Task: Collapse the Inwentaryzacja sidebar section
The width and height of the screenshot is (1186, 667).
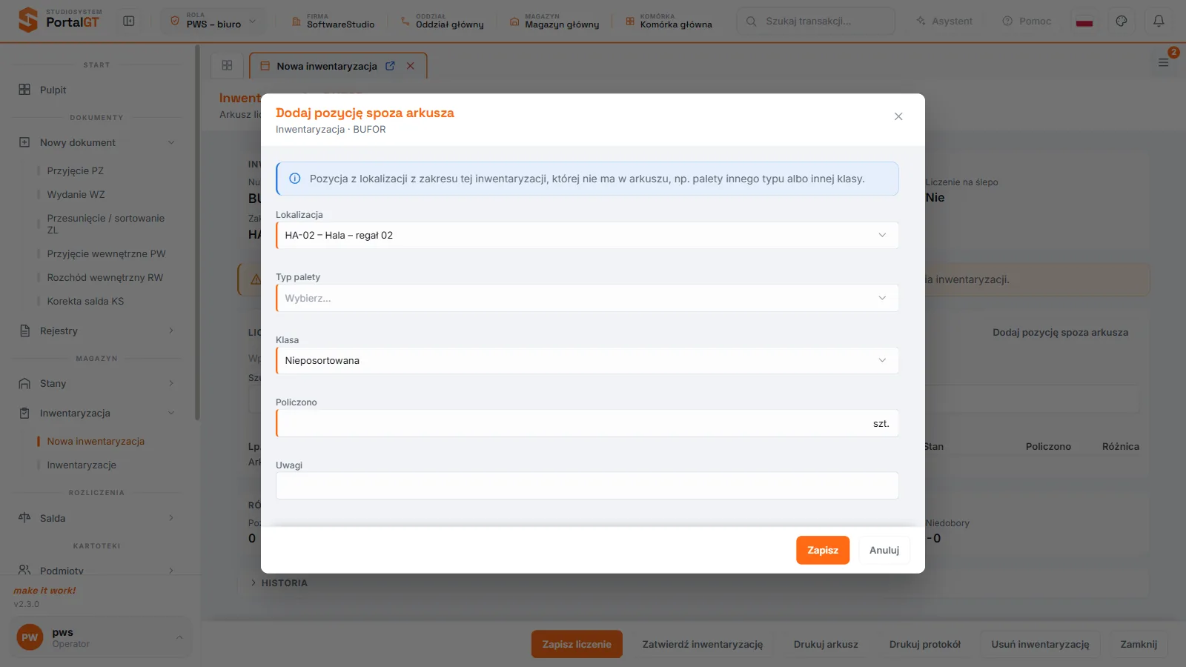Action: (171, 413)
